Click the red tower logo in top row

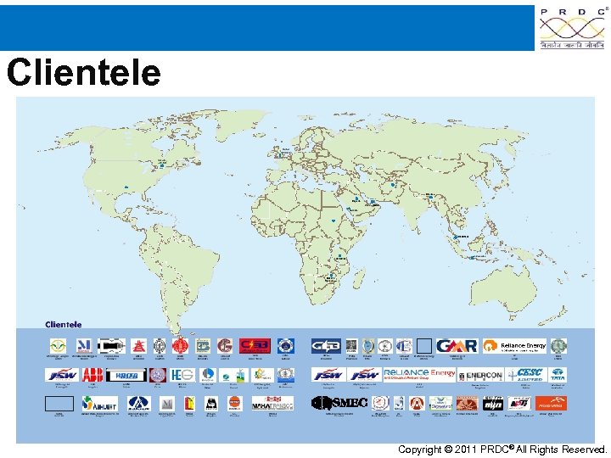138,346
